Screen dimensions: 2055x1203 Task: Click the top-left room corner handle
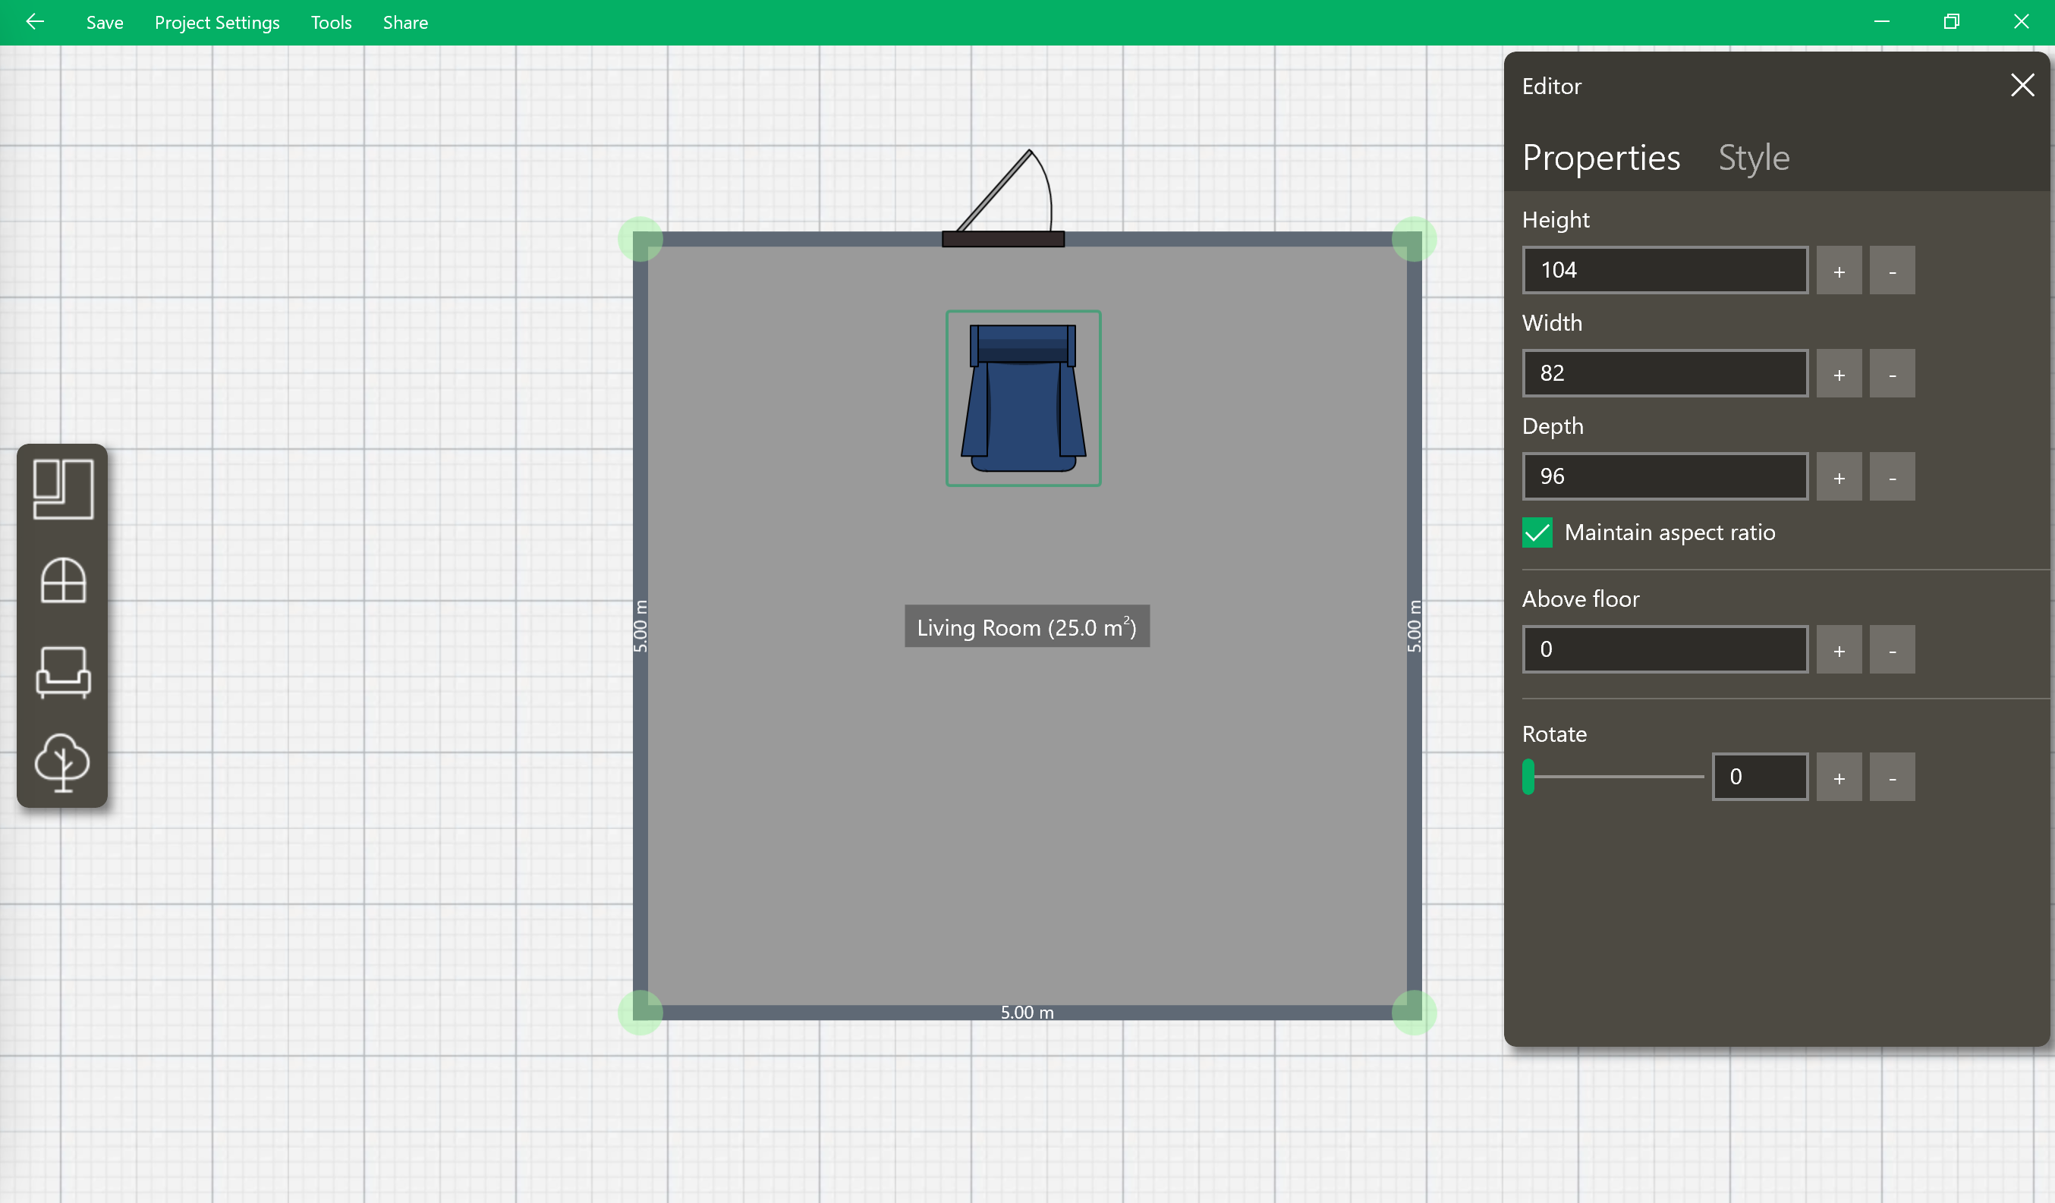click(x=640, y=240)
